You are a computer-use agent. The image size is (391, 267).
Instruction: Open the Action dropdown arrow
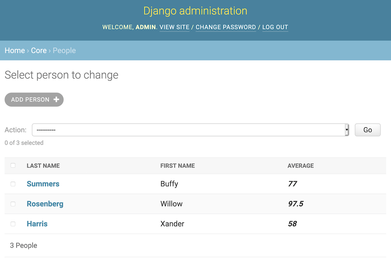[346, 130]
